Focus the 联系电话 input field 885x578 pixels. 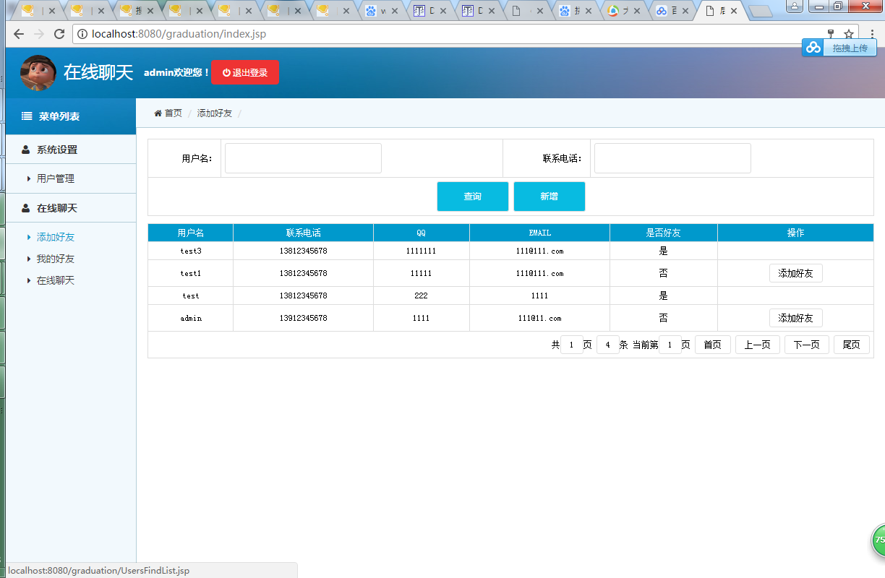[672, 158]
